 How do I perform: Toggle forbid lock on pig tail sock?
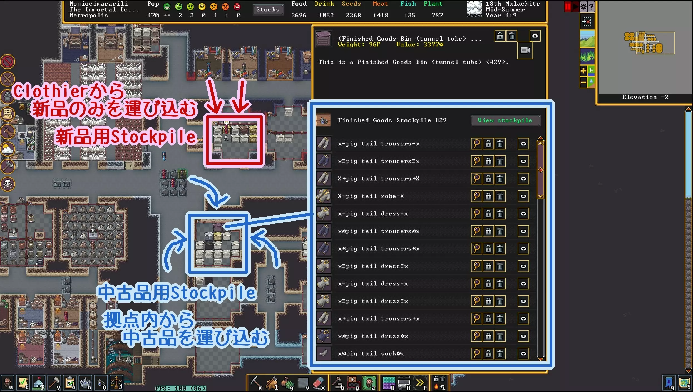click(488, 354)
